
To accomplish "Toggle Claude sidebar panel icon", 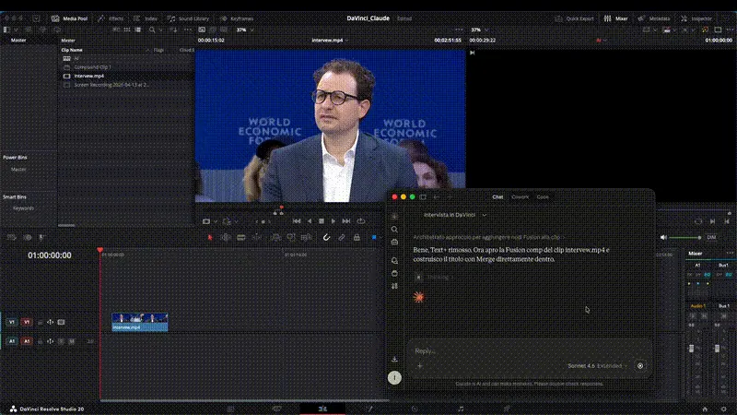I will tap(423, 197).
